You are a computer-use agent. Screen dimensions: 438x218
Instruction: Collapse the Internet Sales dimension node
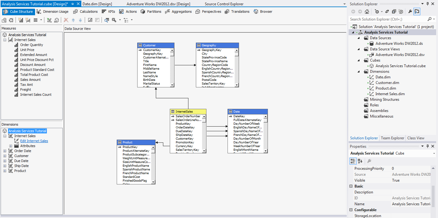(5, 136)
